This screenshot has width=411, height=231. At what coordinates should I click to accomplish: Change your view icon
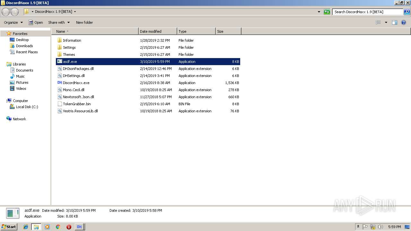(x=378, y=22)
